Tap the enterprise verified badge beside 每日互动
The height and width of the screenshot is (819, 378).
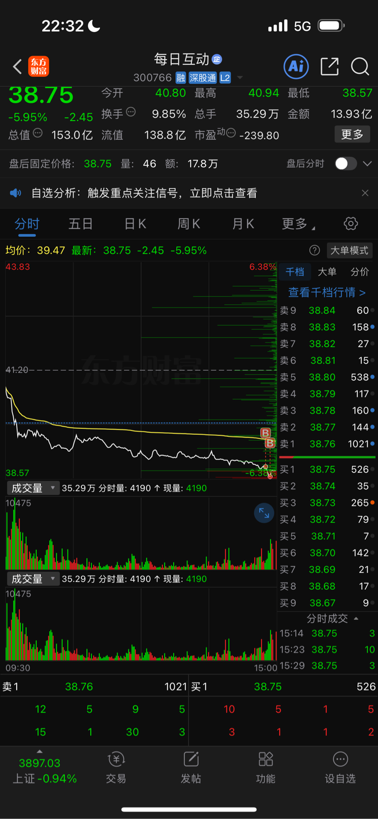click(217, 60)
